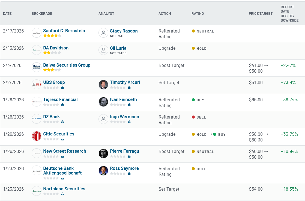
Task: Click Ivan Feinseth's photo
Action: pyautogui.click(x=103, y=102)
